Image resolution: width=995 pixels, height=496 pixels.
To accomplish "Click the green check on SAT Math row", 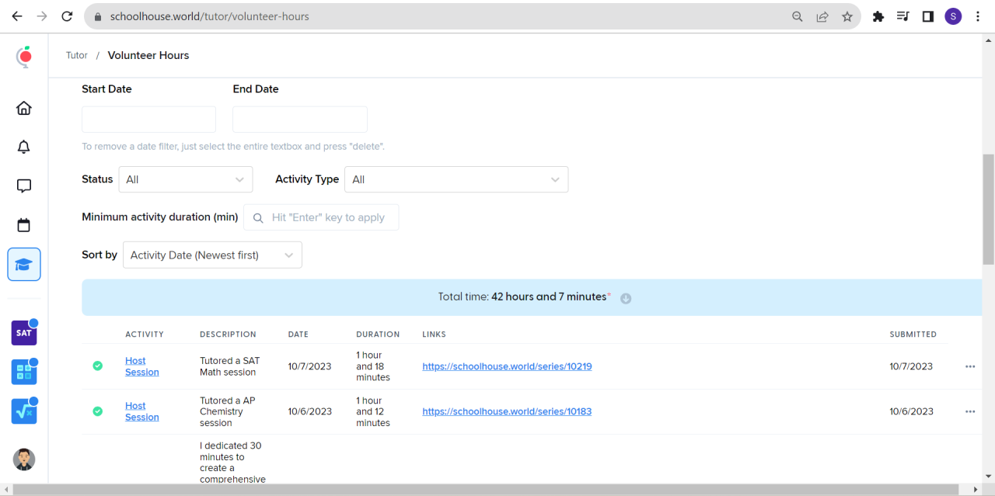I will coord(97,366).
